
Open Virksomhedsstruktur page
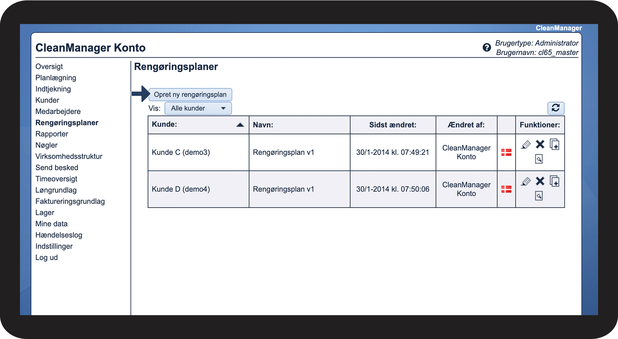pos(69,156)
